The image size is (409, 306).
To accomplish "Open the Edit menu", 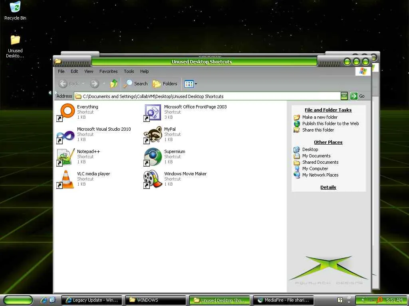I will pyautogui.click(x=74, y=71).
